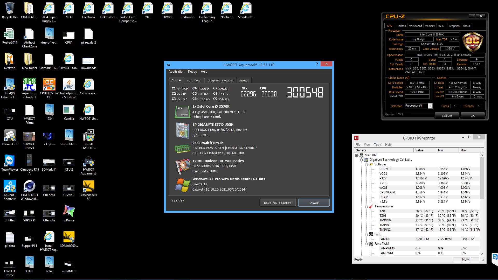Screen dimensions: 498x280
Task: Click the START button in Aquamark
Action: [x=314, y=203]
